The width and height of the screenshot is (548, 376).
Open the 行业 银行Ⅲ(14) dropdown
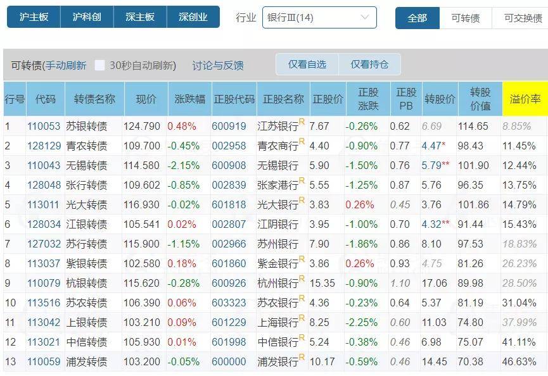(x=319, y=18)
